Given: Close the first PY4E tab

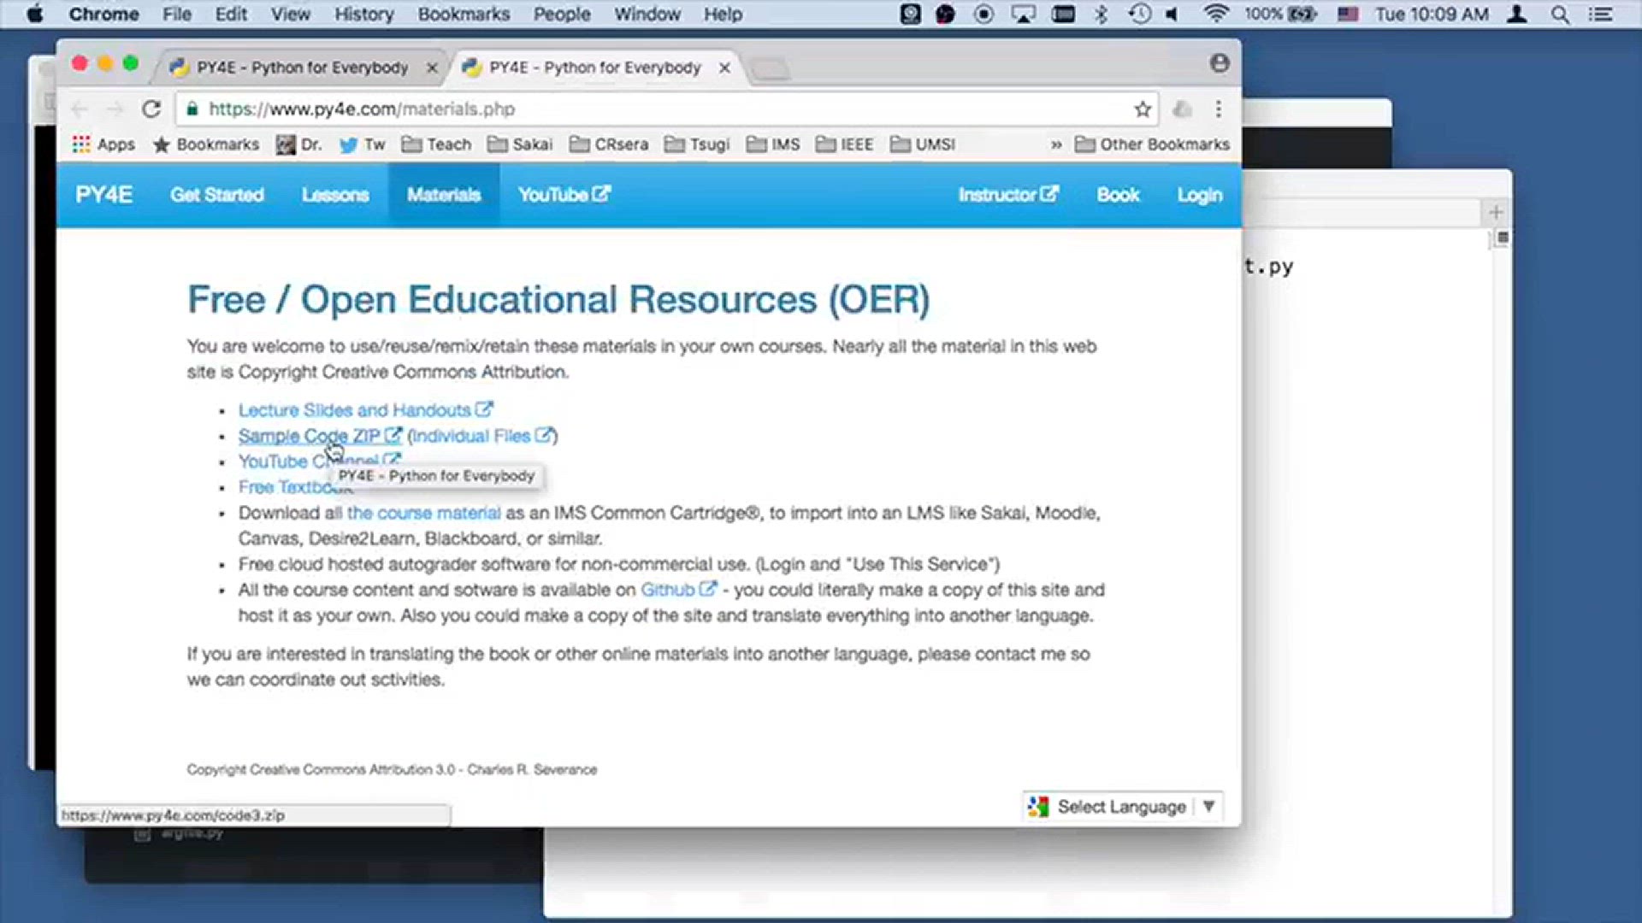Looking at the screenshot, I should click(x=432, y=68).
